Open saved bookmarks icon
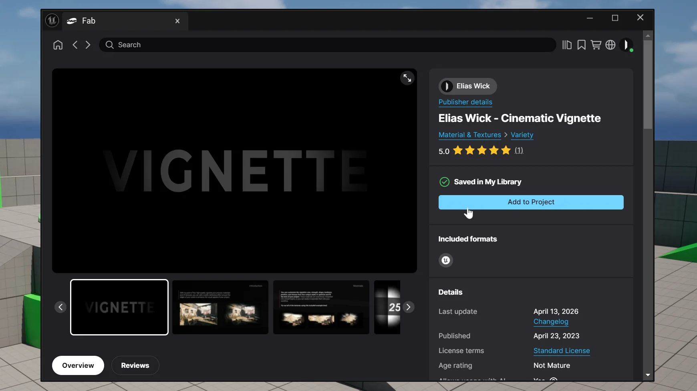Image resolution: width=697 pixels, height=391 pixels. (x=581, y=45)
